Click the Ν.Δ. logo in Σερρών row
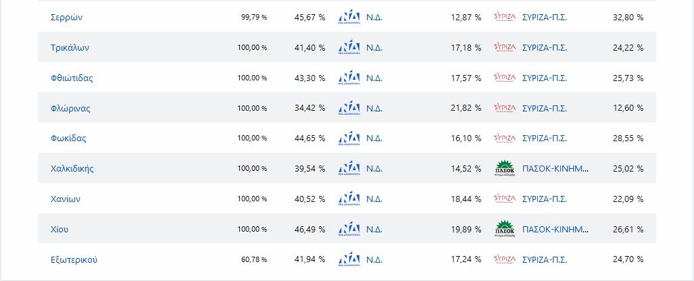This screenshot has height=281, width=694. pos(349,18)
